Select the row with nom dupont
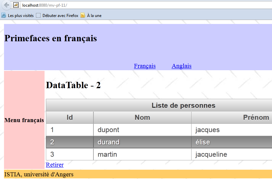 coord(108,130)
